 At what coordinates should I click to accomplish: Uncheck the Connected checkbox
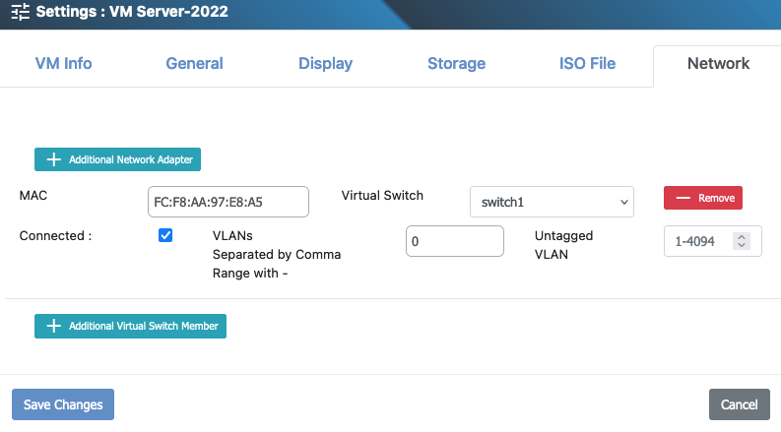click(x=165, y=236)
